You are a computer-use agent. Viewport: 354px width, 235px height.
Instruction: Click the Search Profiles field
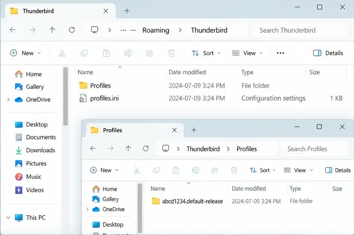click(315, 149)
